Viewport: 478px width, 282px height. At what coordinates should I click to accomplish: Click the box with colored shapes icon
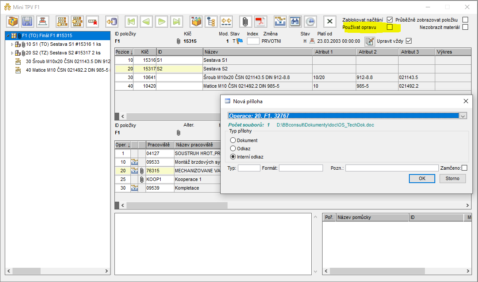(196, 22)
